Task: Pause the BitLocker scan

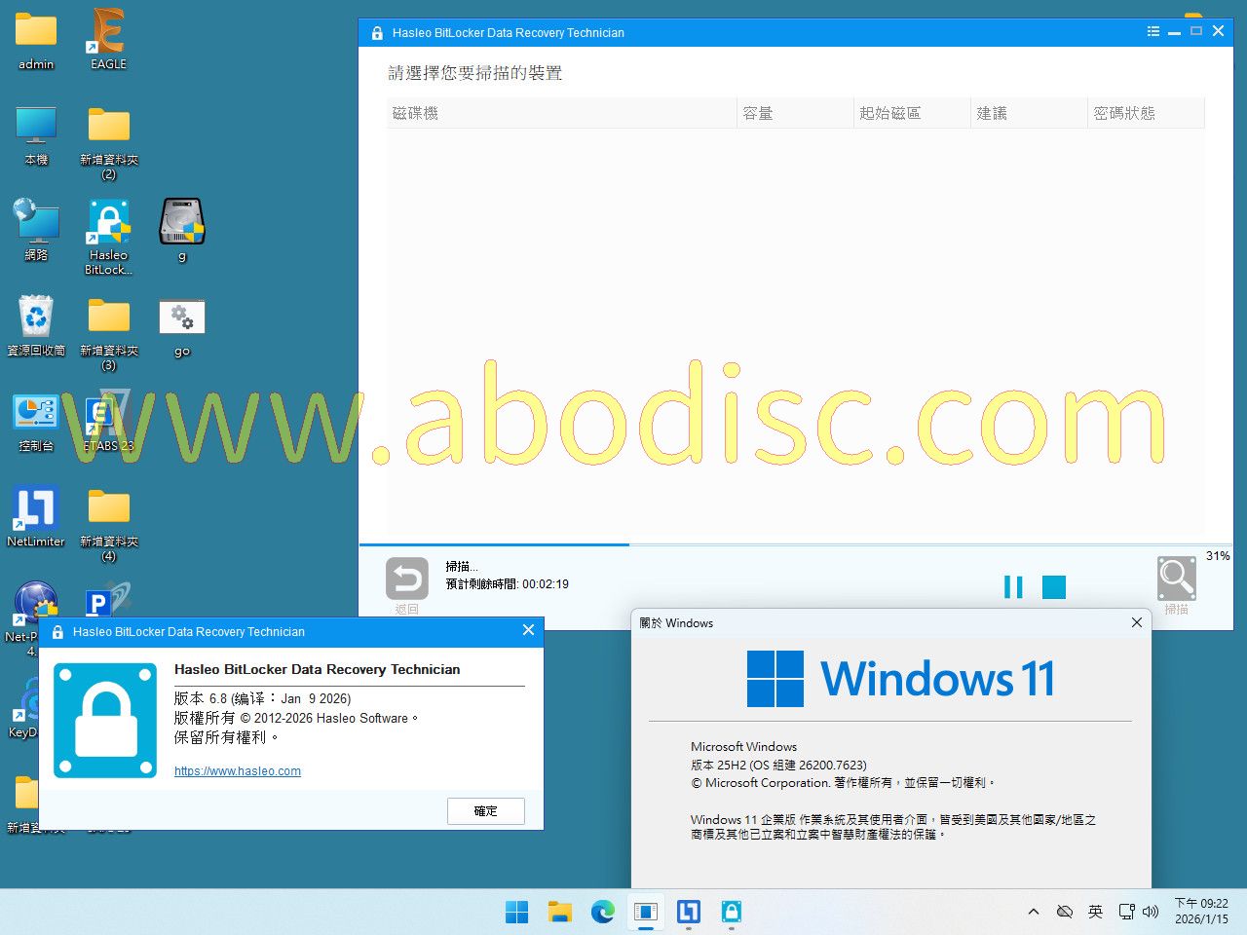Action: click(1013, 586)
